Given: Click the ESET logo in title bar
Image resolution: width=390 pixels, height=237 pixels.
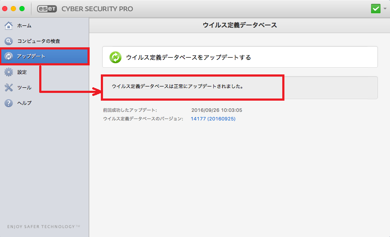Looking at the screenshot, I should (47, 9).
